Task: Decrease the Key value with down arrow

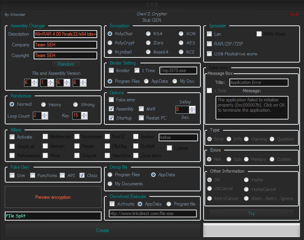Action: [x=85, y=117]
